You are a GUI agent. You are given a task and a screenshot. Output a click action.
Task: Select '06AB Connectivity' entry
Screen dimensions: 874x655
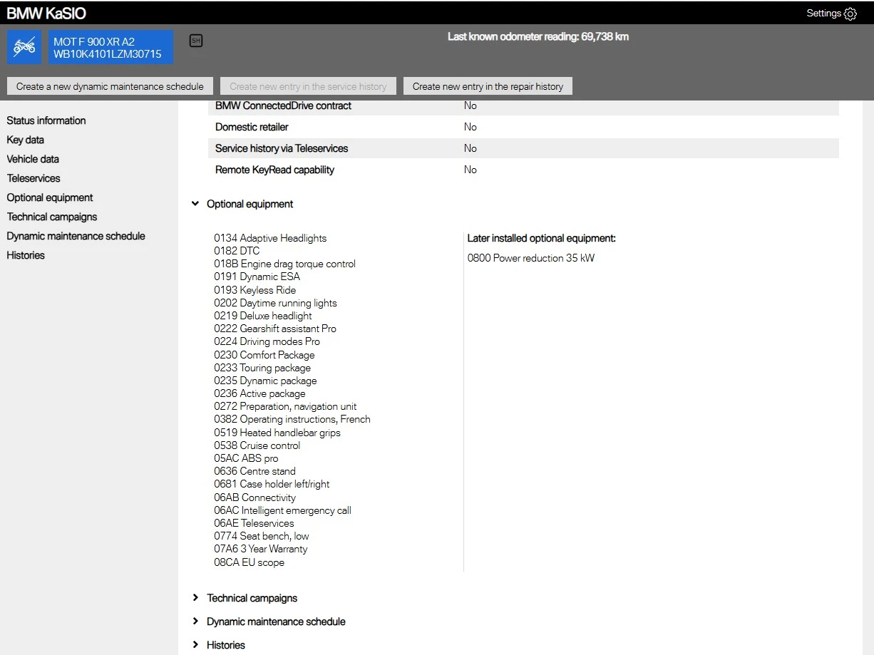click(x=255, y=497)
